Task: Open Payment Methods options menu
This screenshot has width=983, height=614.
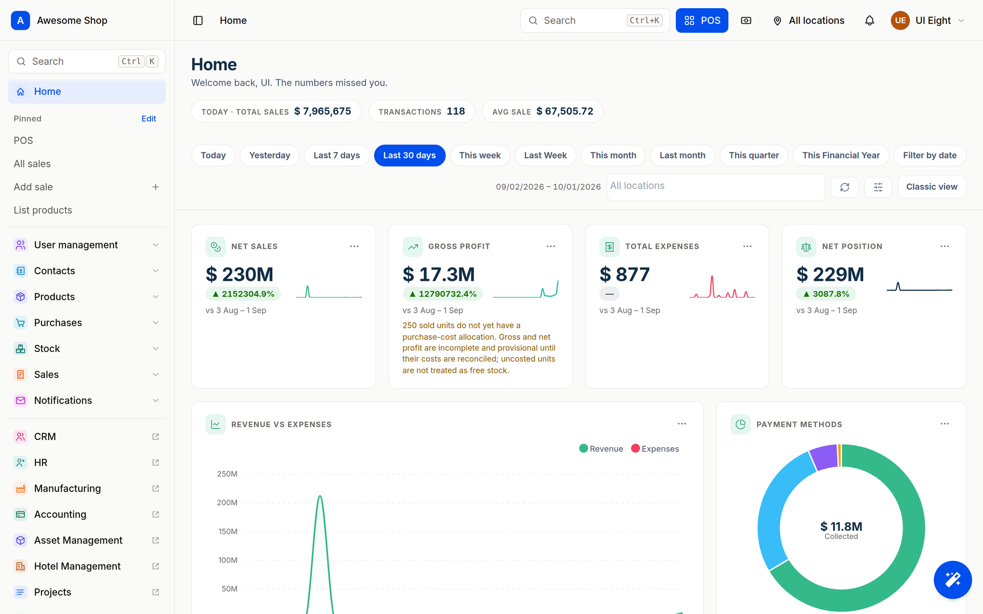Action: [x=945, y=424]
